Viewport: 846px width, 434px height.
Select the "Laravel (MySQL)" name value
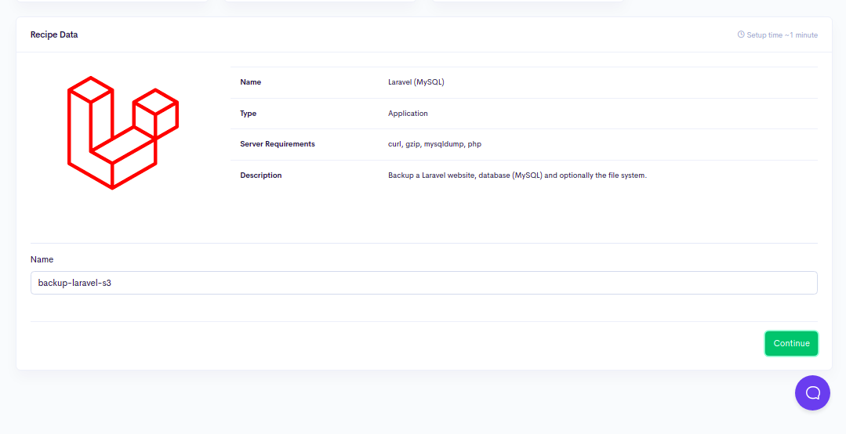(x=416, y=82)
